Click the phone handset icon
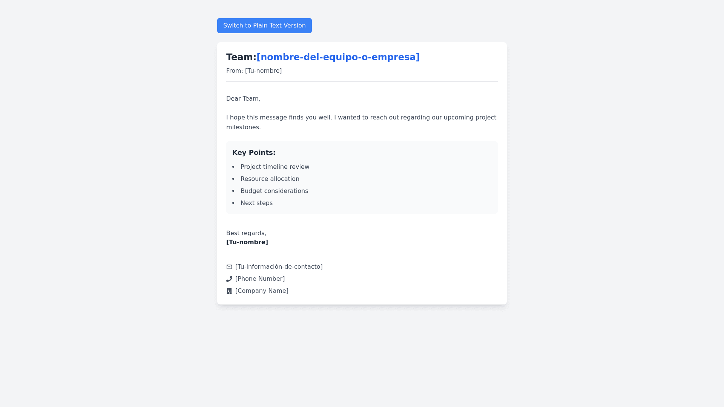 click(x=229, y=279)
